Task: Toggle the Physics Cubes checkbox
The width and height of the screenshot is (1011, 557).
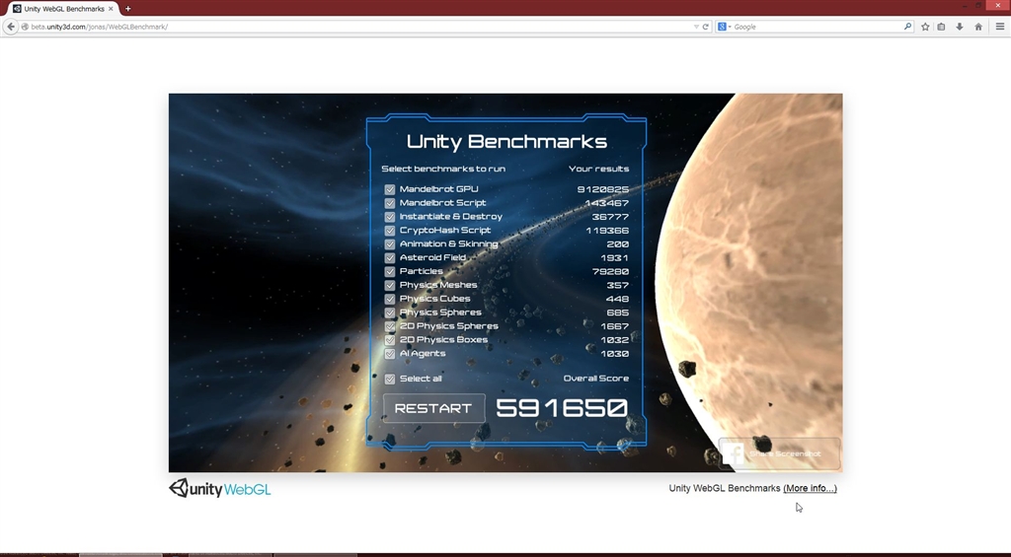Action: point(389,299)
